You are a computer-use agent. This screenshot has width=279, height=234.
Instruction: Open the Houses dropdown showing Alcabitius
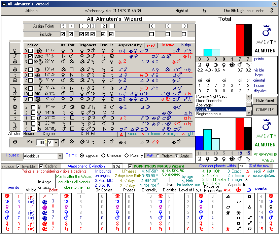tap(60, 156)
